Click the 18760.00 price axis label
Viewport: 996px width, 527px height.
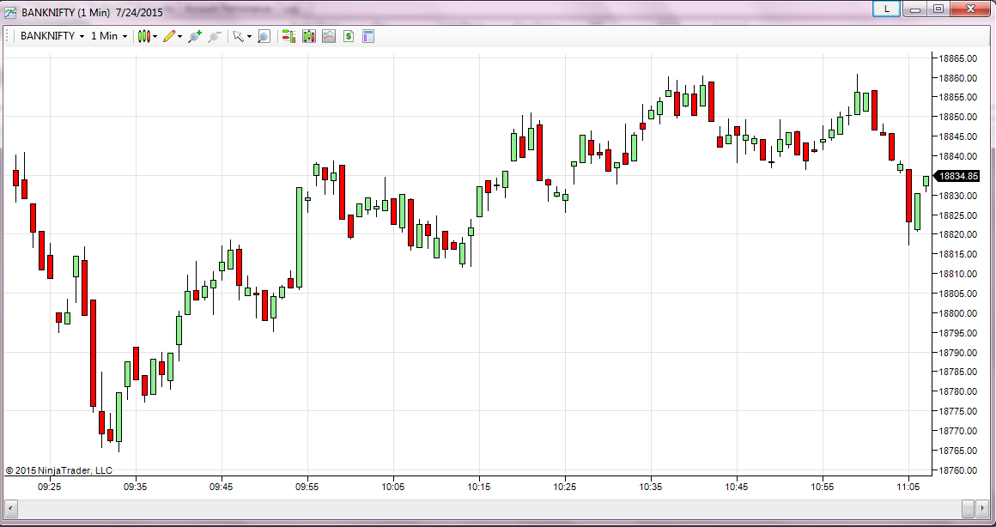pos(958,469)
